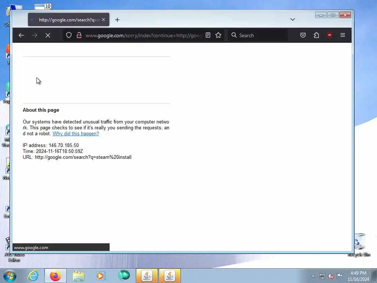
Task: Close the google.com/search tab
Action: click(x=103, y=20)
